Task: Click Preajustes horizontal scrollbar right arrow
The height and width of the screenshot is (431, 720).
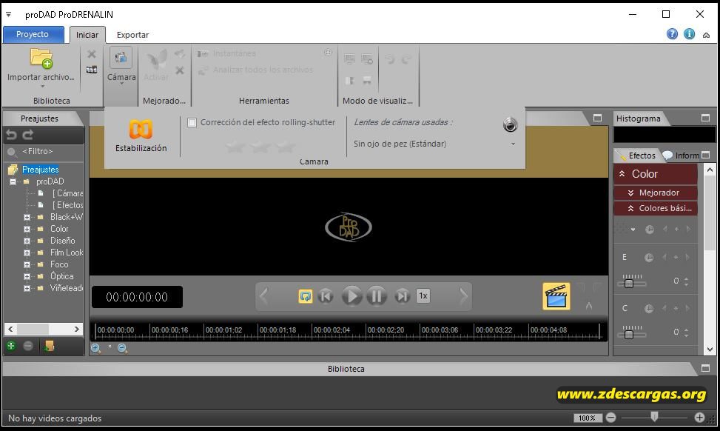Action: 77,329
